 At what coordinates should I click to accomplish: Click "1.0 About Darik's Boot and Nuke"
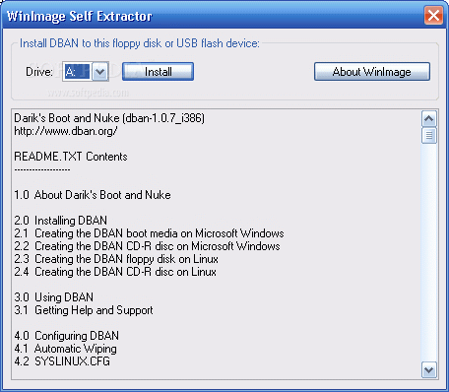[93, 195]
